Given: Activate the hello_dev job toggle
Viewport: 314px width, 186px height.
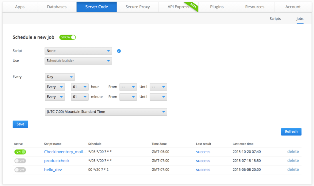Looking at the screenshot, I should point(20,169).
